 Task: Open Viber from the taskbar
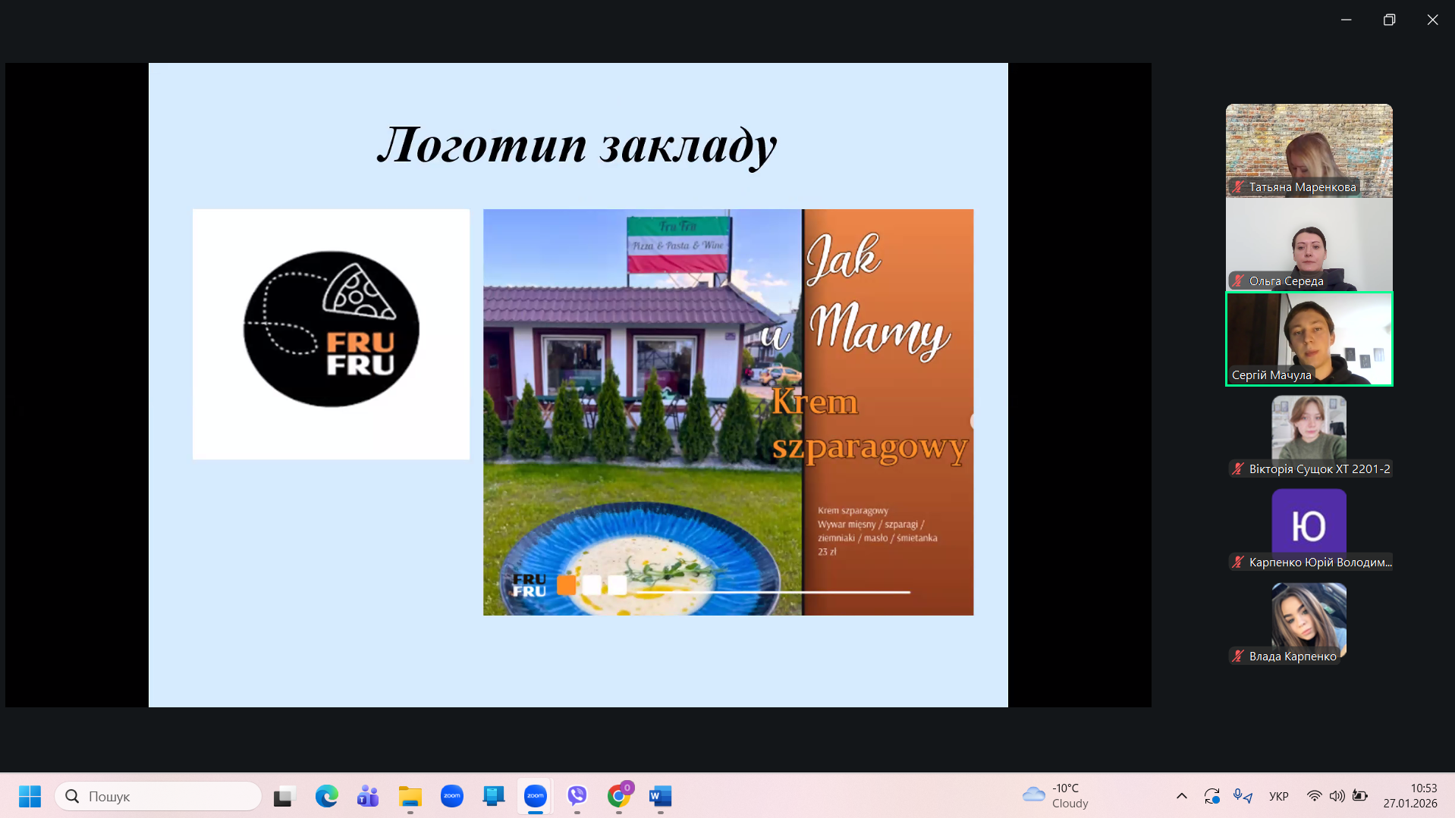tap(577, 796)
